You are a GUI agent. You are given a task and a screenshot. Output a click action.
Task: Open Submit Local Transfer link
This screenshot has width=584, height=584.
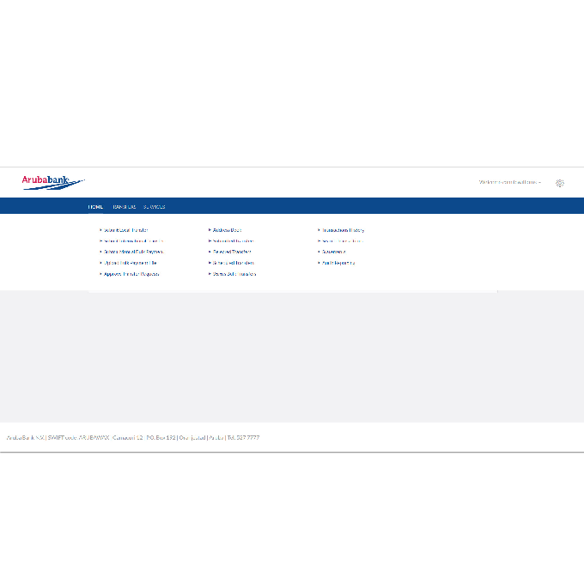tap(125, 230)
